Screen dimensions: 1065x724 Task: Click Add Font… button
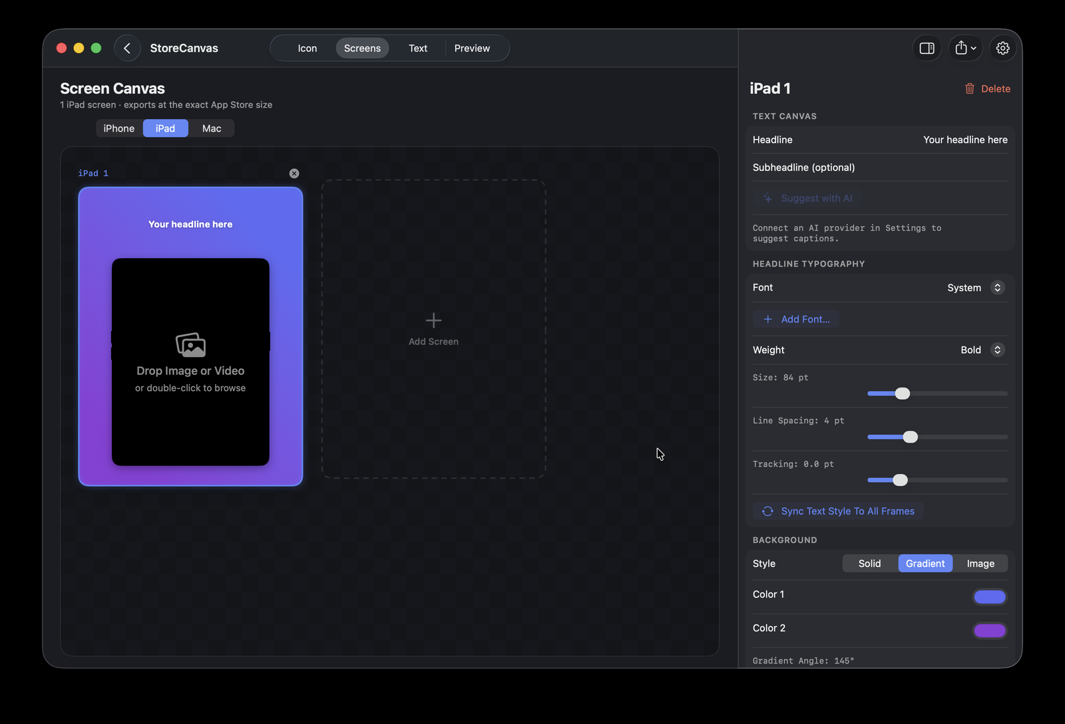click(x=796, y=319)
